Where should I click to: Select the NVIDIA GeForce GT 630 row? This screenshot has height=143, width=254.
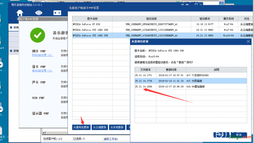click(162, 24)
